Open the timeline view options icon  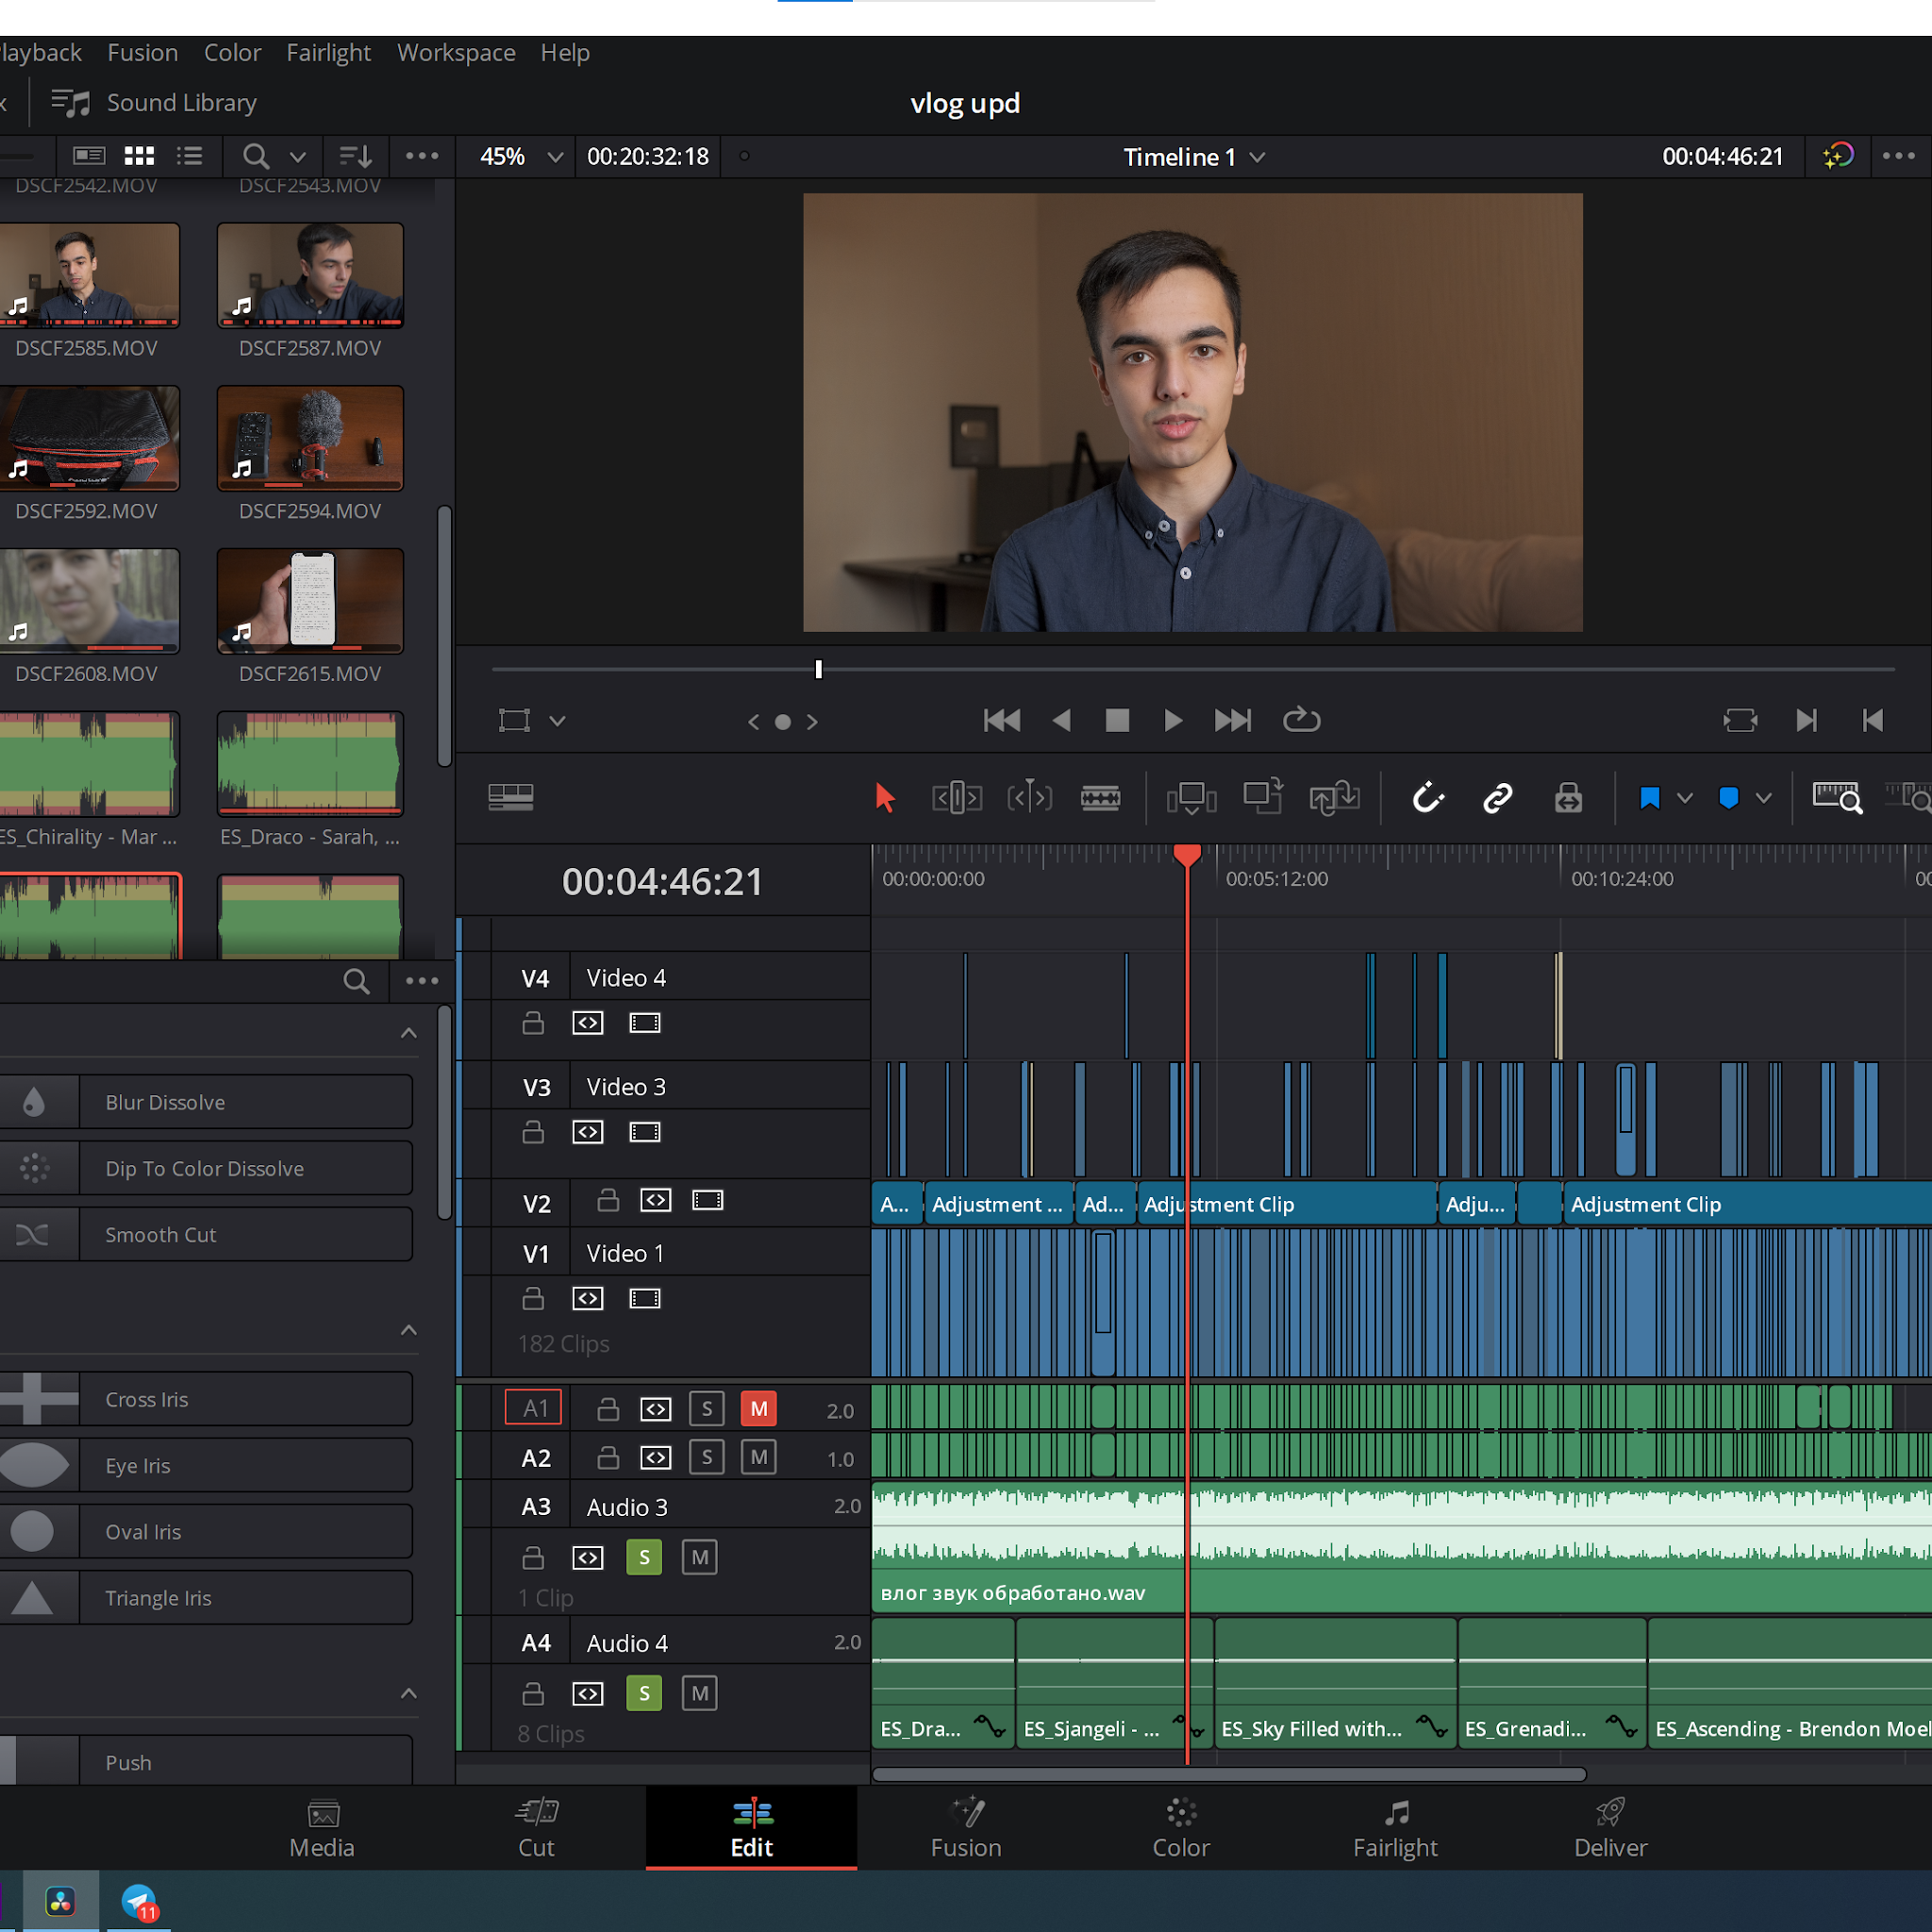pos(510,797)
